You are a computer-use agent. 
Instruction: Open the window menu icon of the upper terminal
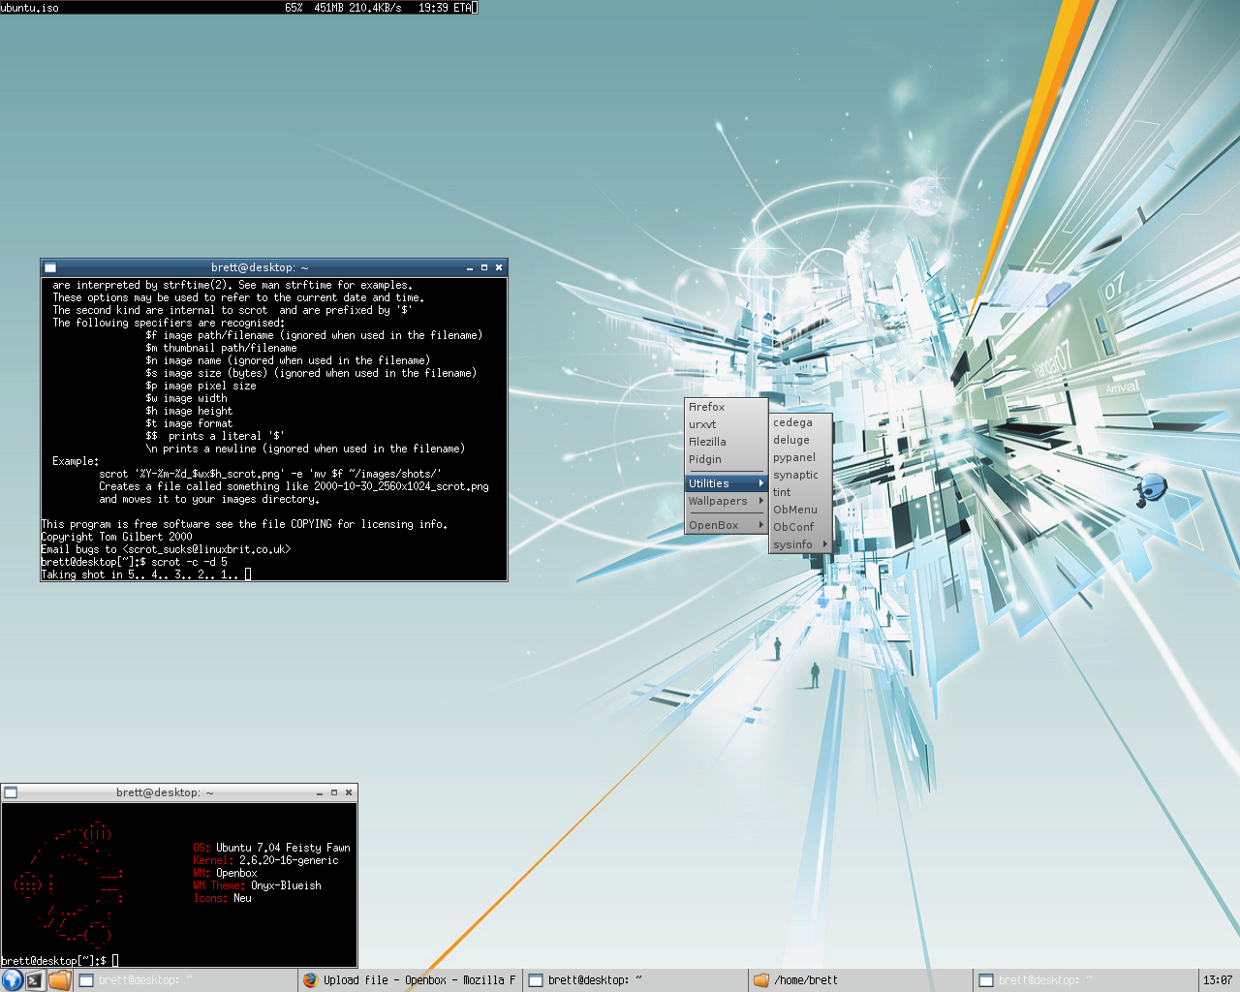[50, 267]
